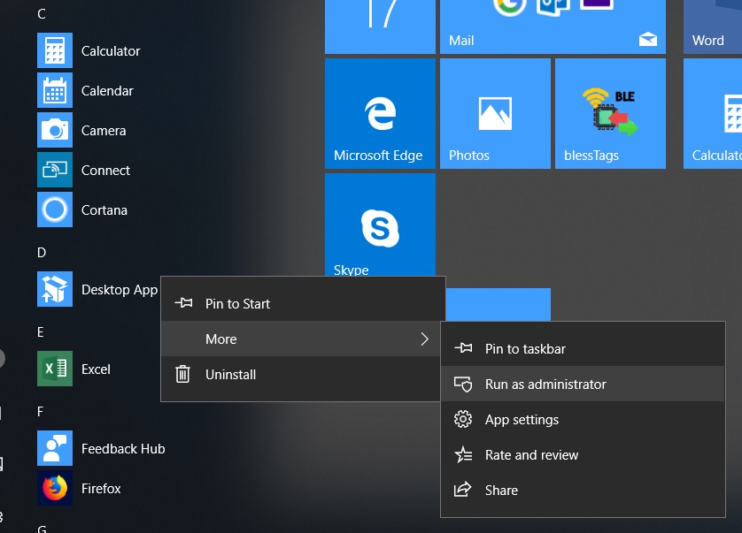
Task: Click the trash icon beside Uninstall
Action: pos(182,374)
